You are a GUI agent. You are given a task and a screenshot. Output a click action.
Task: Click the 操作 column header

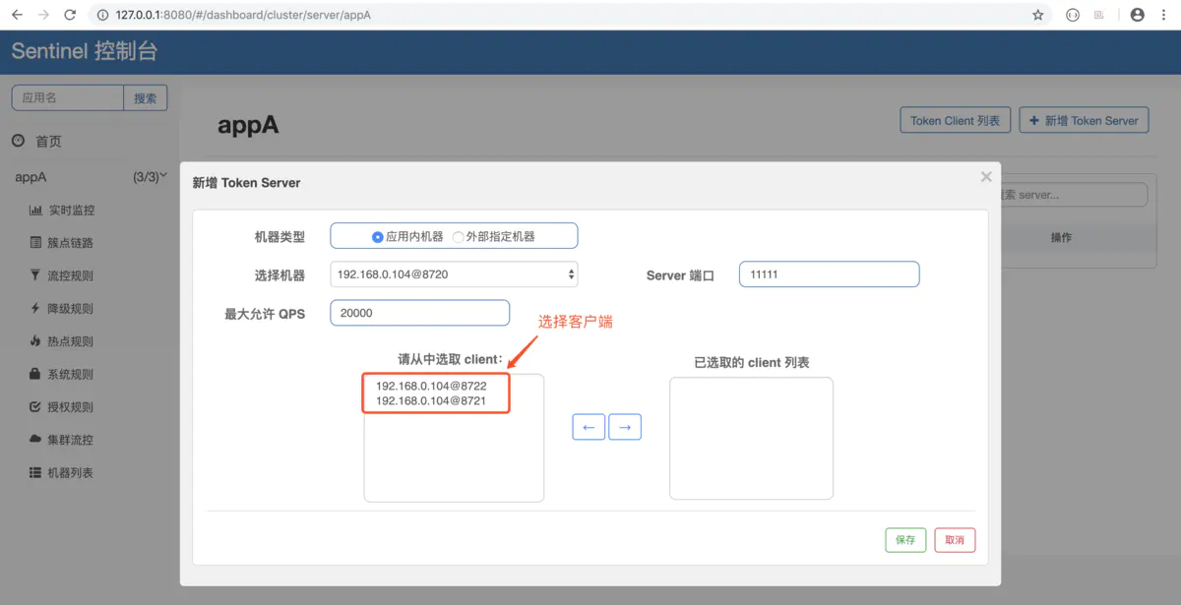coord(1061,237)
